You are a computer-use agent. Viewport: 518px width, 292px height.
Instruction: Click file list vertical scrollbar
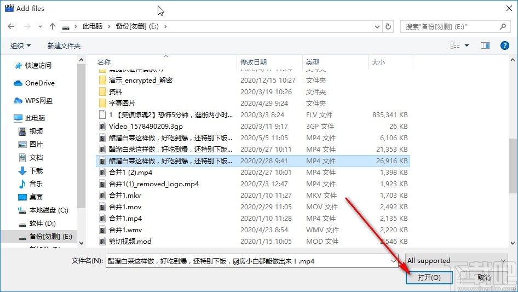pyautogui.click(x=513, y=165)
